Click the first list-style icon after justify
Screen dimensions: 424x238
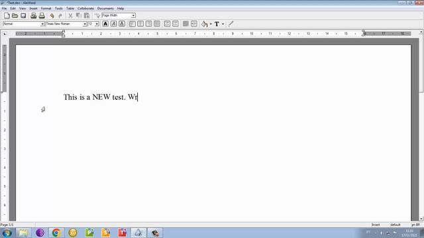167,24
